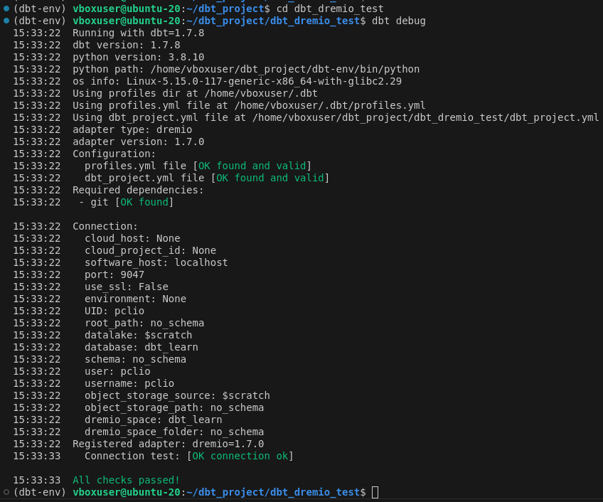
Task: Click the hollow marker beside the last prompt
Action: [x=6, y=492]
